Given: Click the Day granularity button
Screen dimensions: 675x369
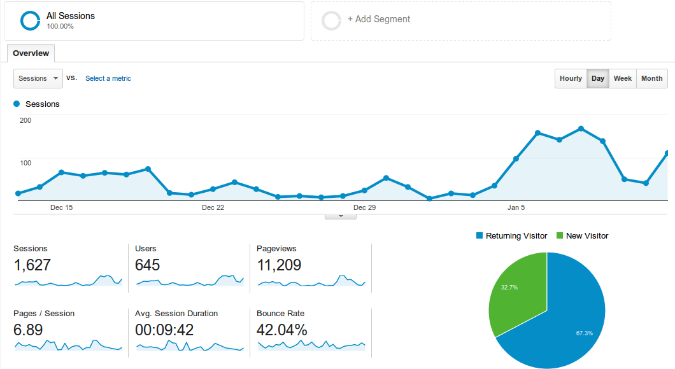Looking at the screenshot, I should [x=597, y=78].
